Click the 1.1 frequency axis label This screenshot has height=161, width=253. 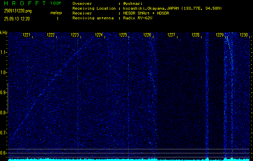(4, 52)
